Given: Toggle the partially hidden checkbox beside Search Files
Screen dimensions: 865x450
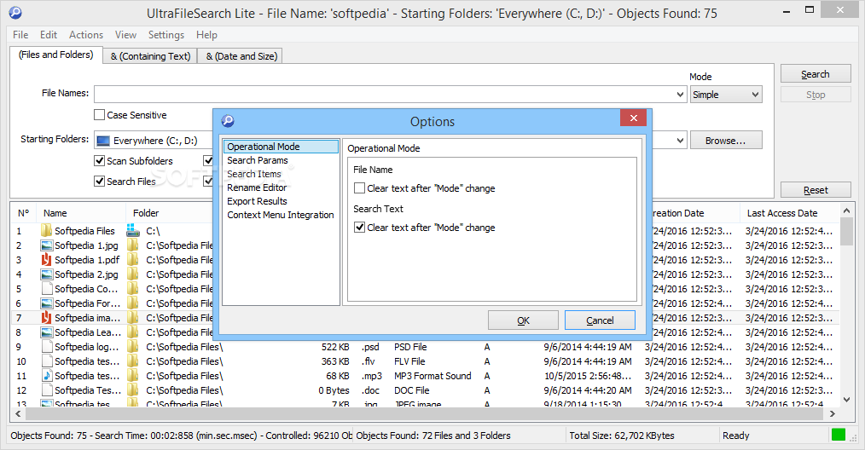Looking at the screenshot, I should pyautogui.click(x=208, y=181).
